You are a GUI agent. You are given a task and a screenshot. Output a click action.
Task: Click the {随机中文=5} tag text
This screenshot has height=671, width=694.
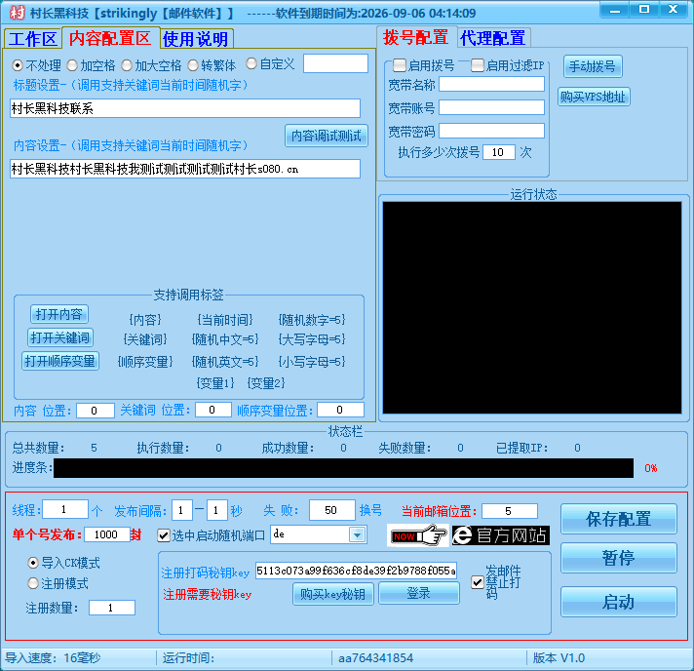225,339
